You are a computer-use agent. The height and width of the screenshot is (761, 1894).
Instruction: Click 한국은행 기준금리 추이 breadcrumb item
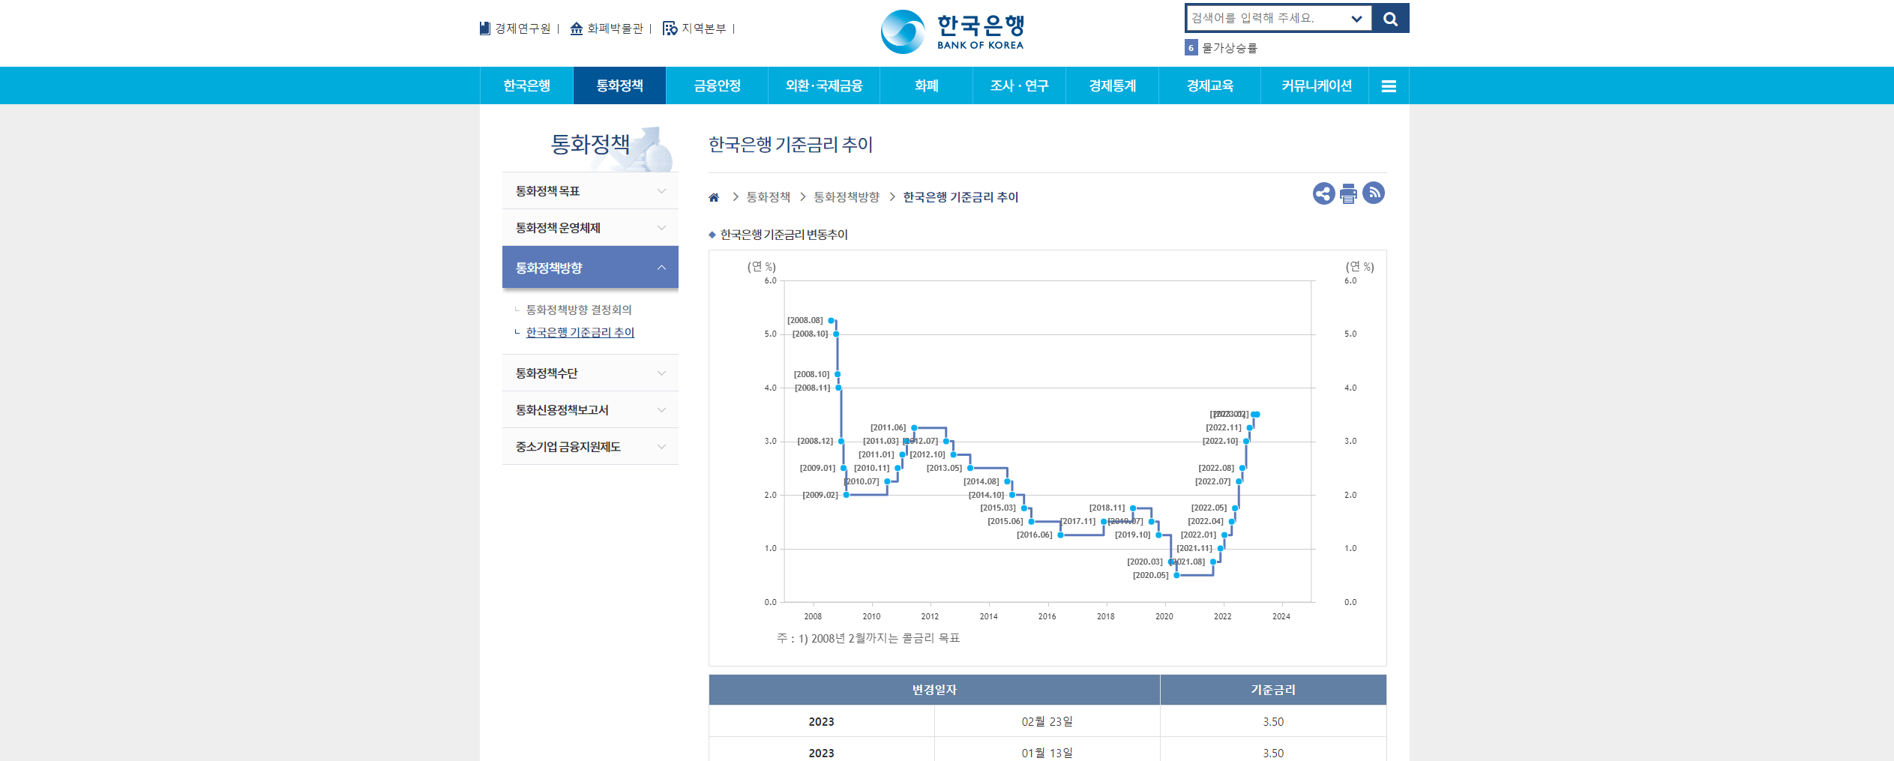(x=960, y=197)
